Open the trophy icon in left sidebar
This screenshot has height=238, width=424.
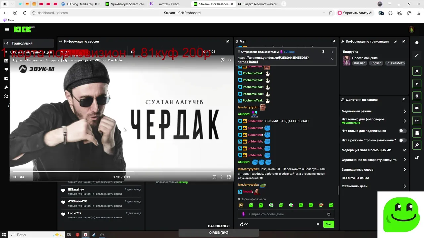coord(6,70)
